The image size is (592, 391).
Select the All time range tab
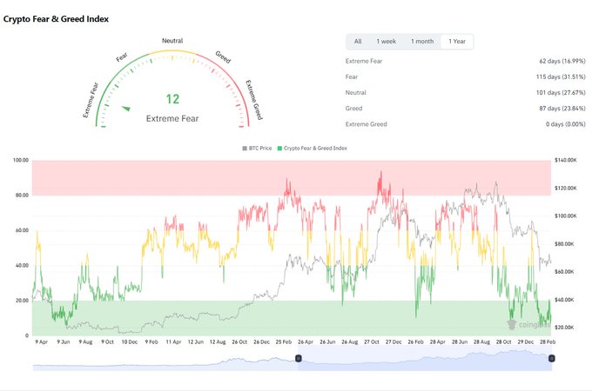click(357, 42)
